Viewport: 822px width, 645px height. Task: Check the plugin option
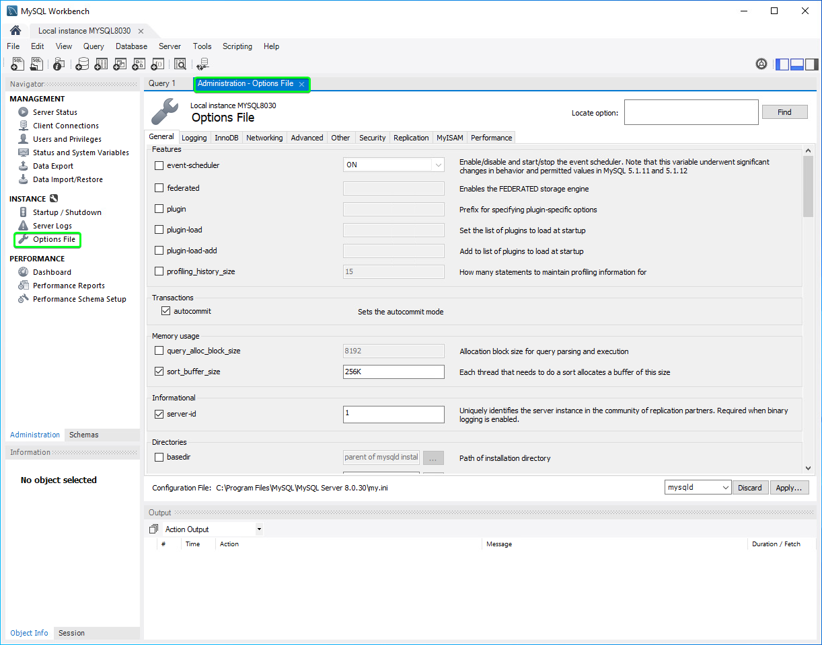(x=159, y=209)
